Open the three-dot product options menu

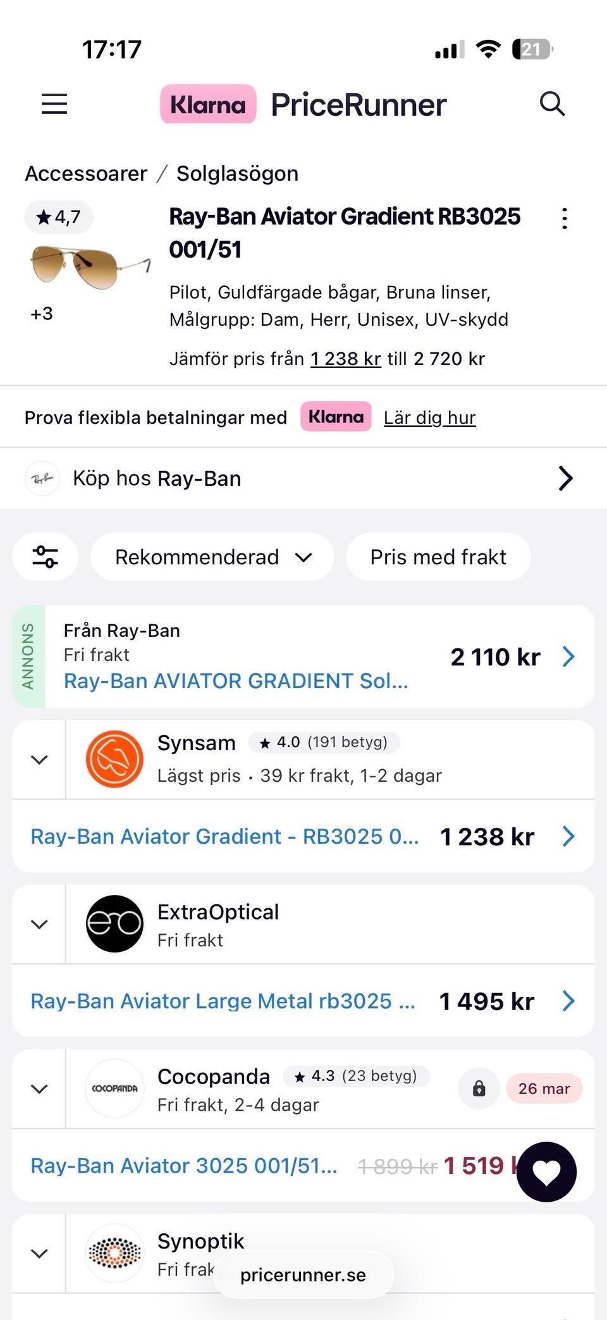coord(564,219)
